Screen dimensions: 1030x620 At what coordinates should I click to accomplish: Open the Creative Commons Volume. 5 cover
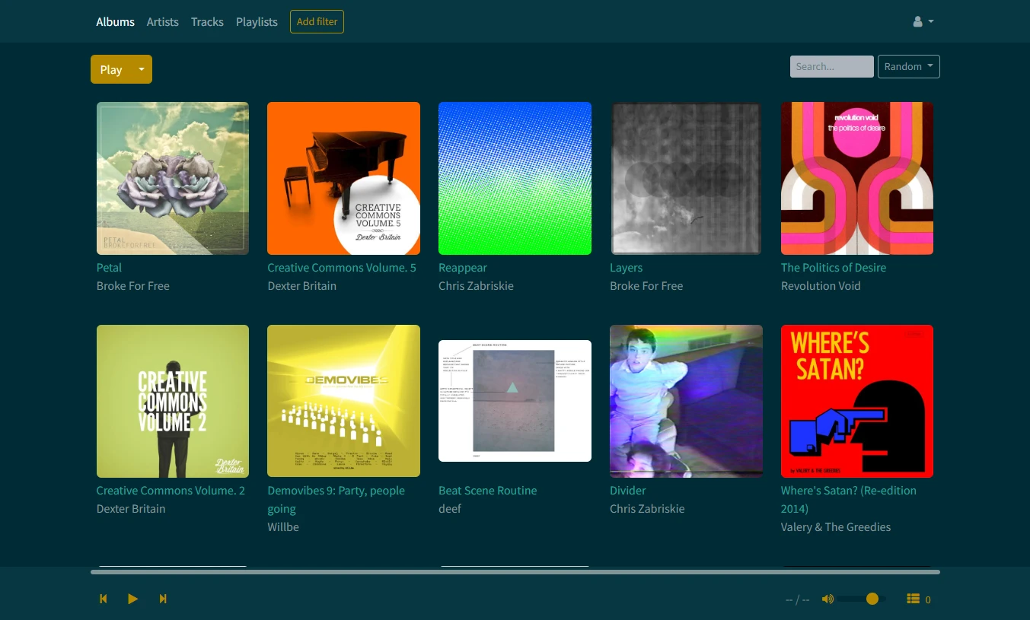[343, 178]
